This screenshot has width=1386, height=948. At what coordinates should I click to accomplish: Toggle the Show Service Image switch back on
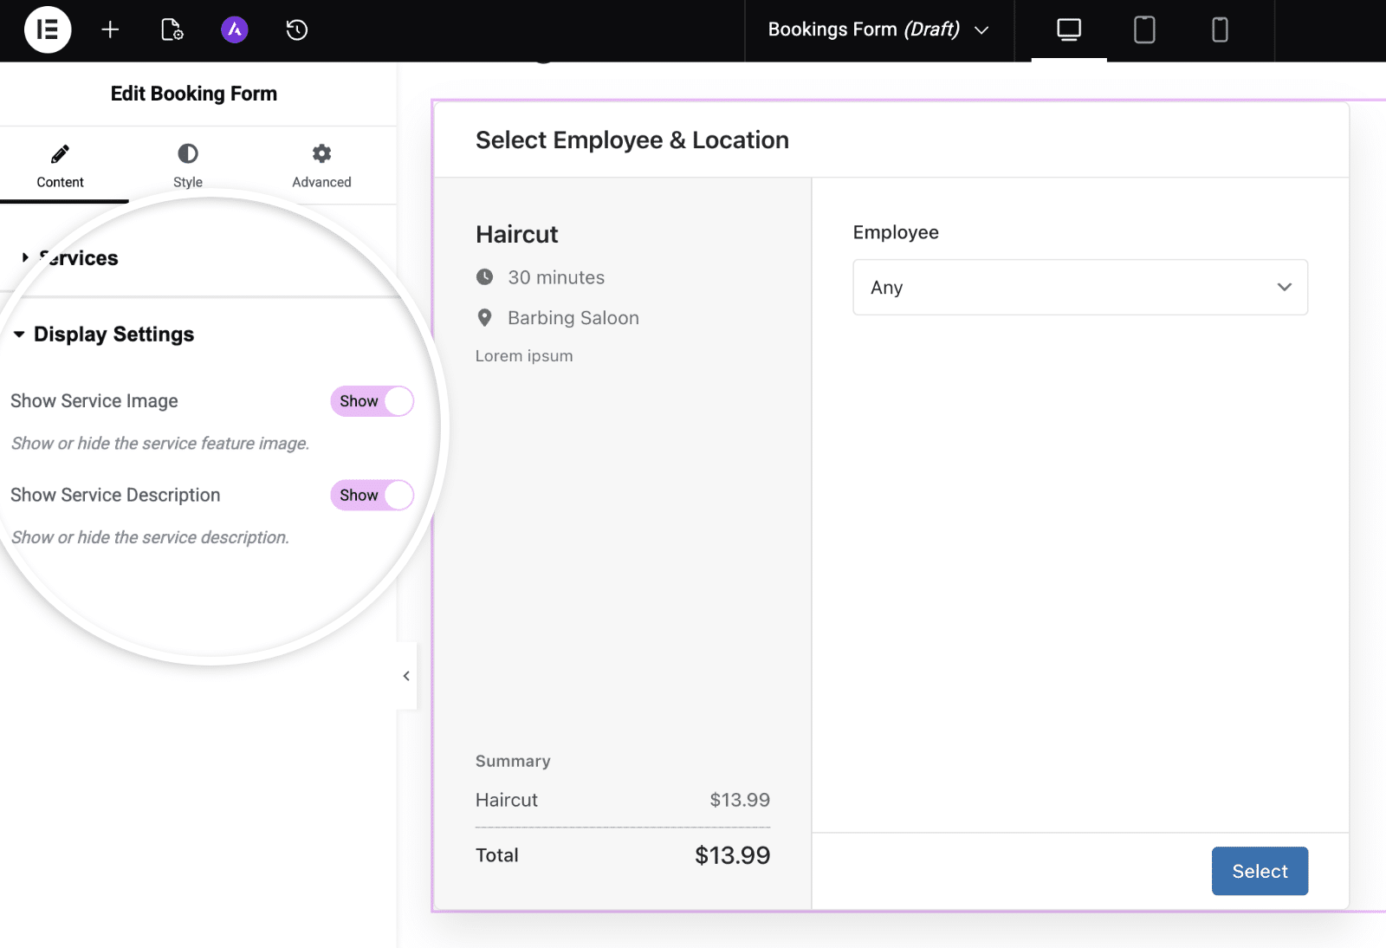pyautogui.click(x=372, y=400)
